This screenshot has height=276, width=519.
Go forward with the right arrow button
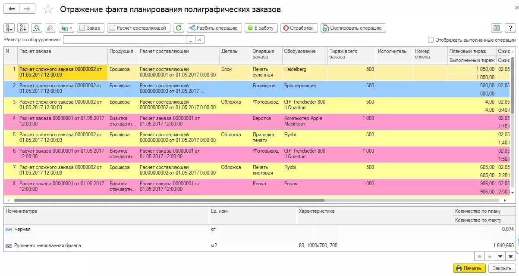pyautogui.click(x=27, y=9)
